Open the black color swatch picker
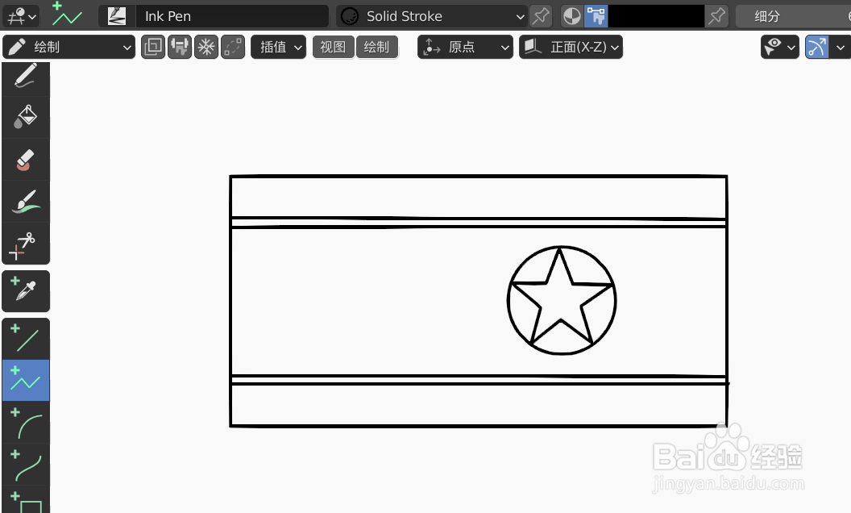851x513 pixels. coord(656,16)
